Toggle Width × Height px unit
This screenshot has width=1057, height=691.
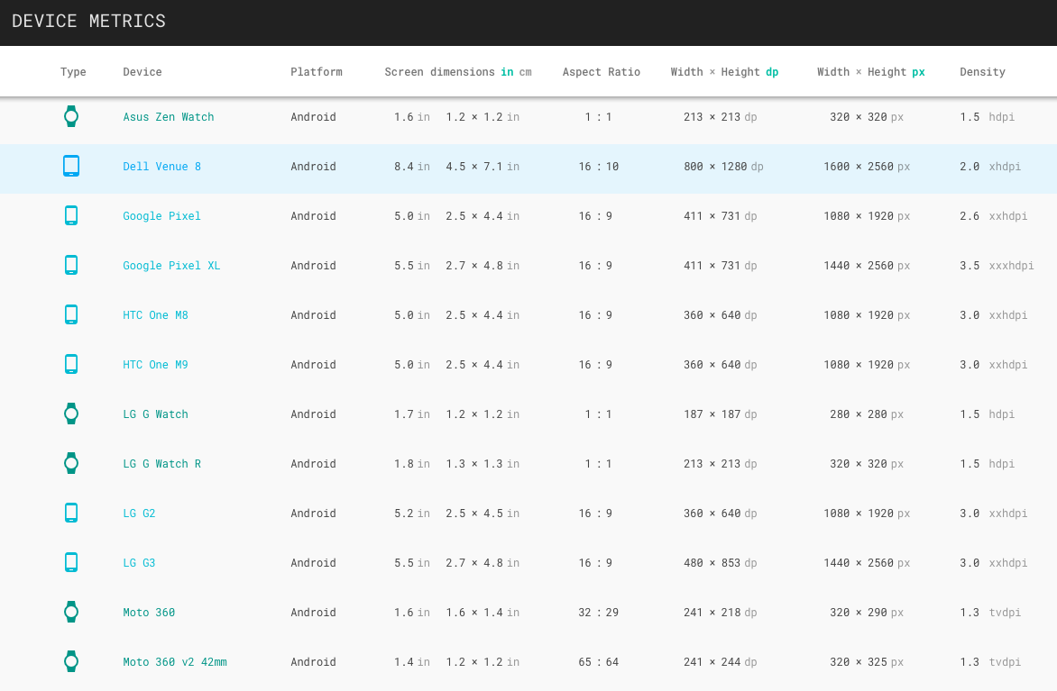[918, 72]
